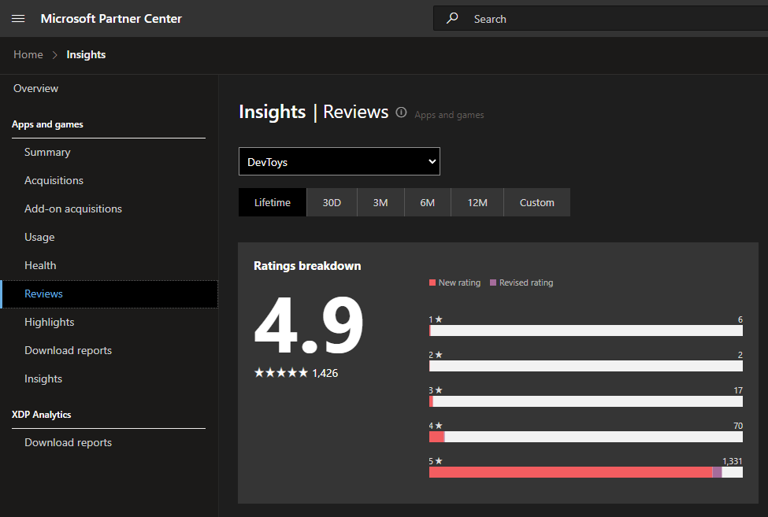Expand the XDP Analytics section
This screenshot has width=768, height=517.
(41, 415)
